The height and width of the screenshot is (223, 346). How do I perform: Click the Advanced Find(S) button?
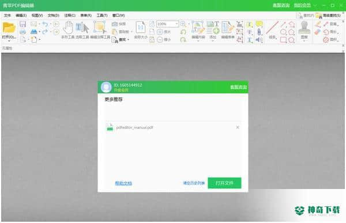click(x=329, y=16)
